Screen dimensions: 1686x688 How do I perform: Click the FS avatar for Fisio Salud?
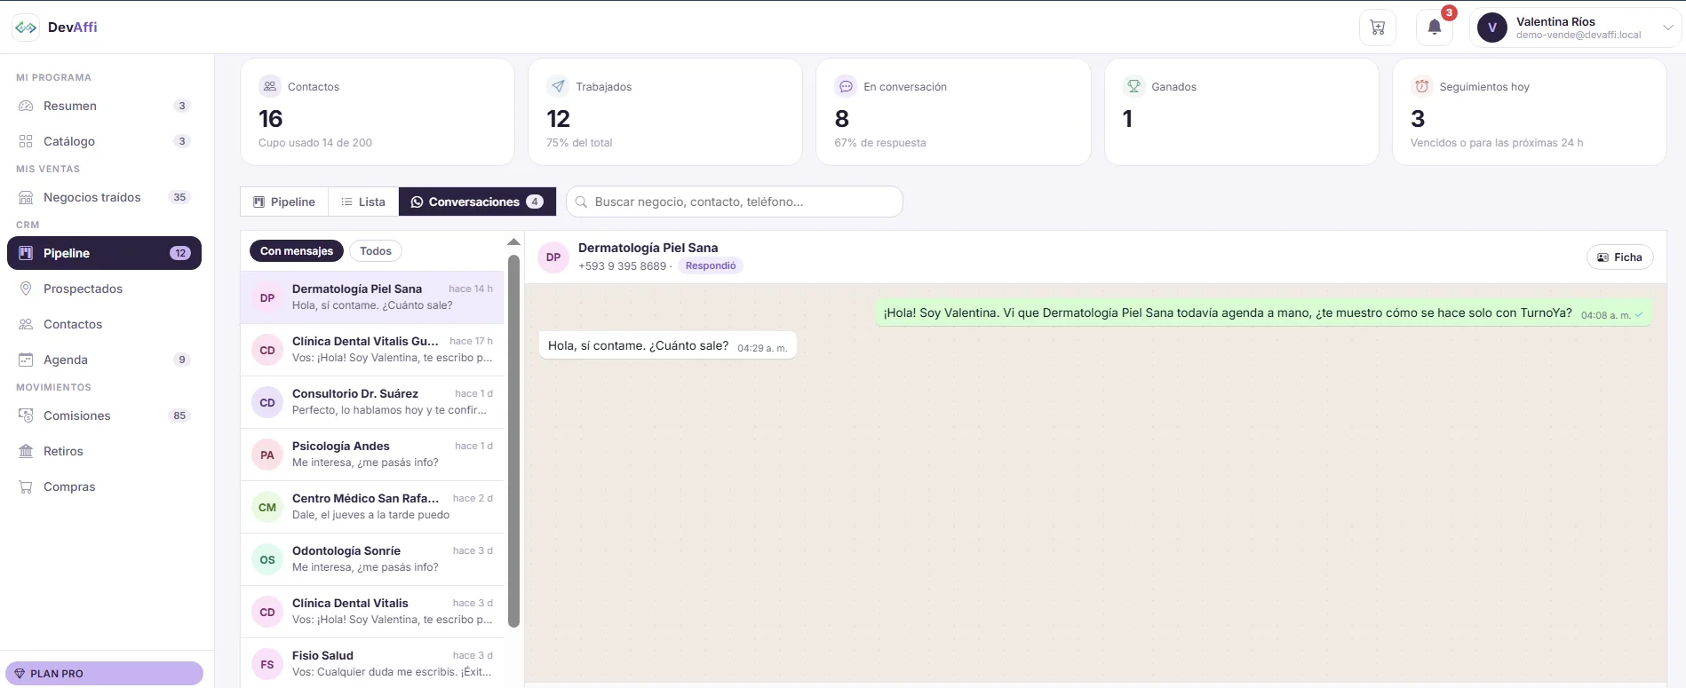coord(267,665)
